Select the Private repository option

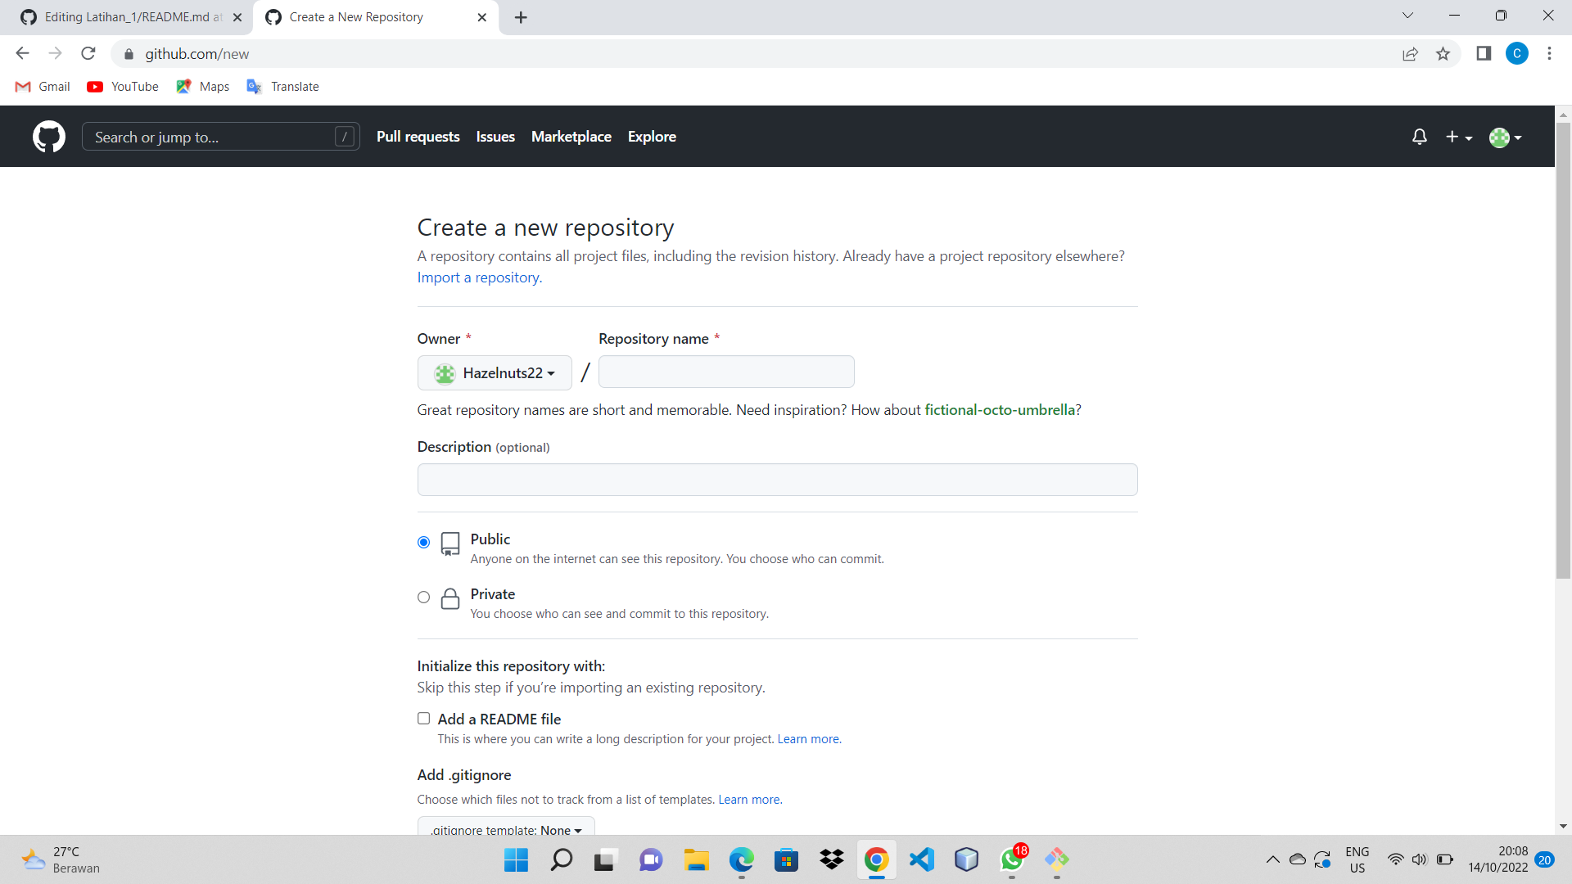pos(423,597)
